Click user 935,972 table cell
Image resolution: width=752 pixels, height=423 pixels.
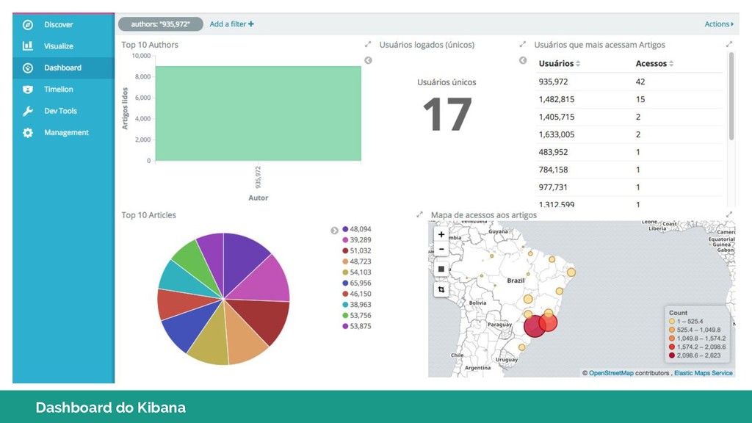(x=553, y=82)
